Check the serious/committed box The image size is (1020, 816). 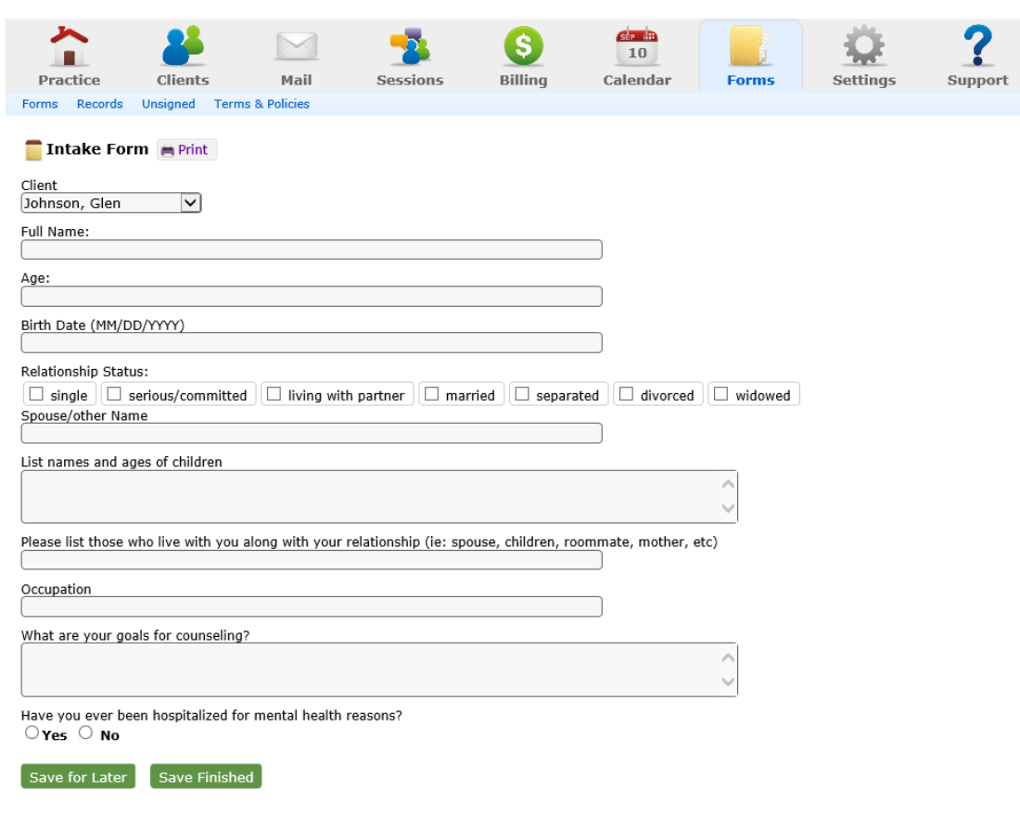coord(114,394)
